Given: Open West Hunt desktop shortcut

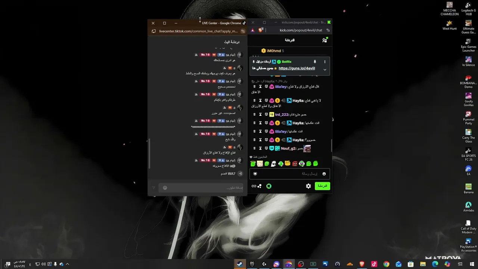Looking at the screenshot, I should [x=450, y=25].
